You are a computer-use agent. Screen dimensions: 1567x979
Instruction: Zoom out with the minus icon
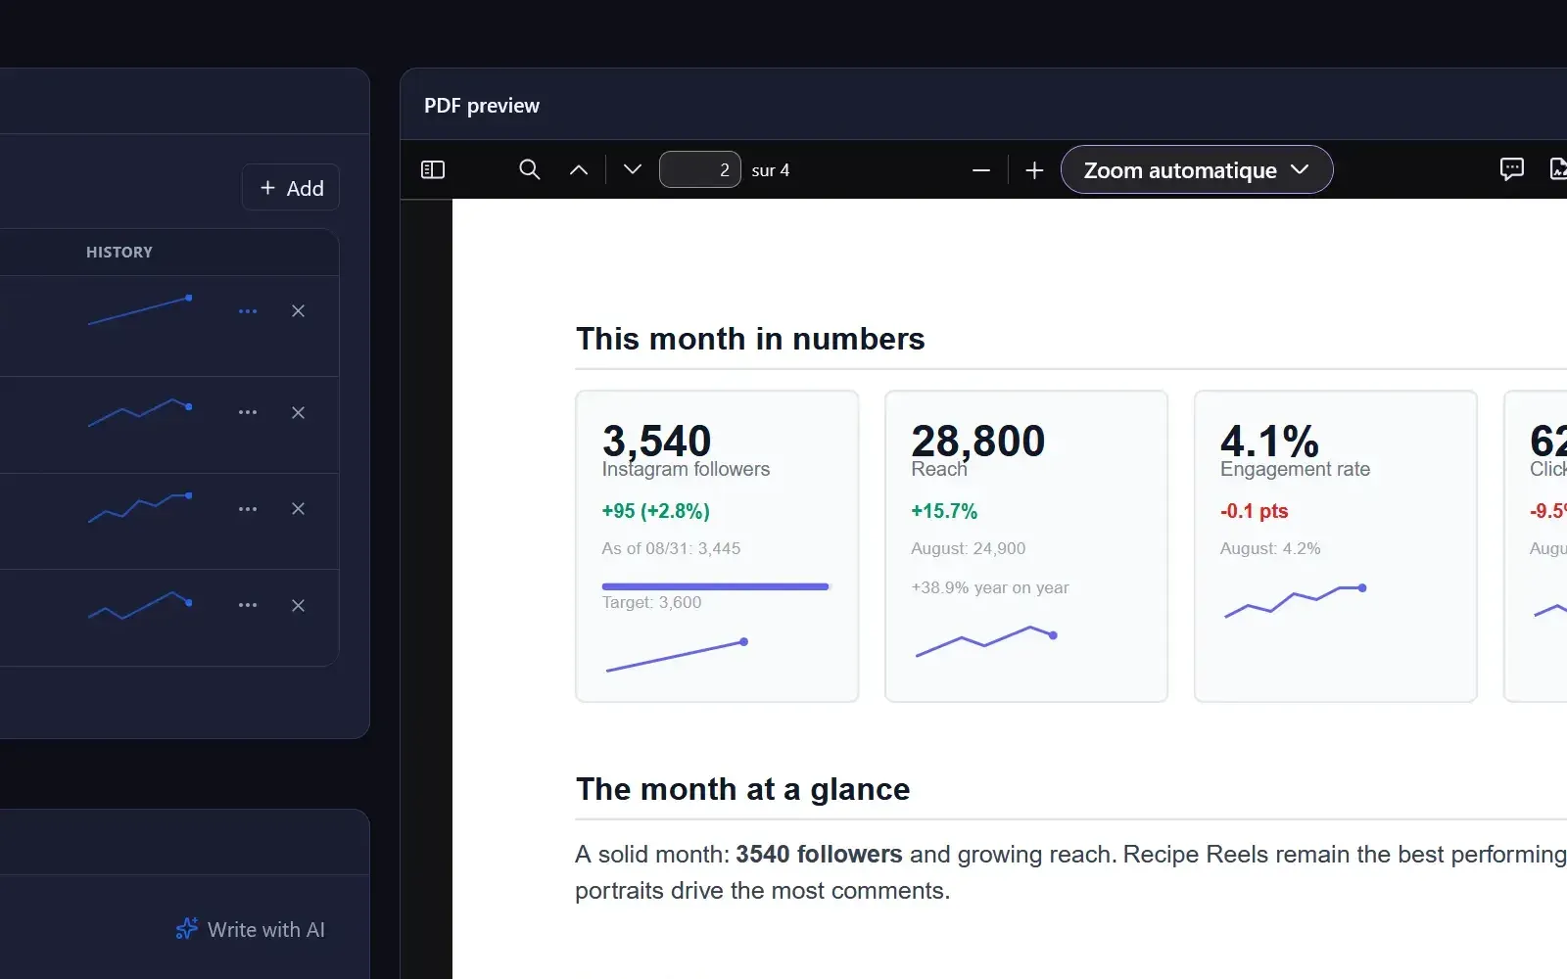pyautogui.click(x=981, y=170)
